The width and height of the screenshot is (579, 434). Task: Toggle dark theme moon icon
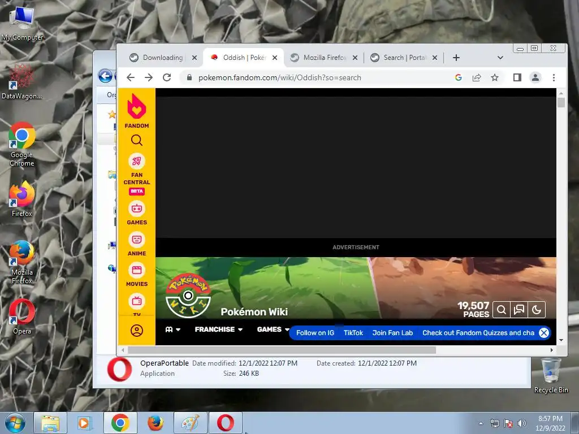[537, 310]
